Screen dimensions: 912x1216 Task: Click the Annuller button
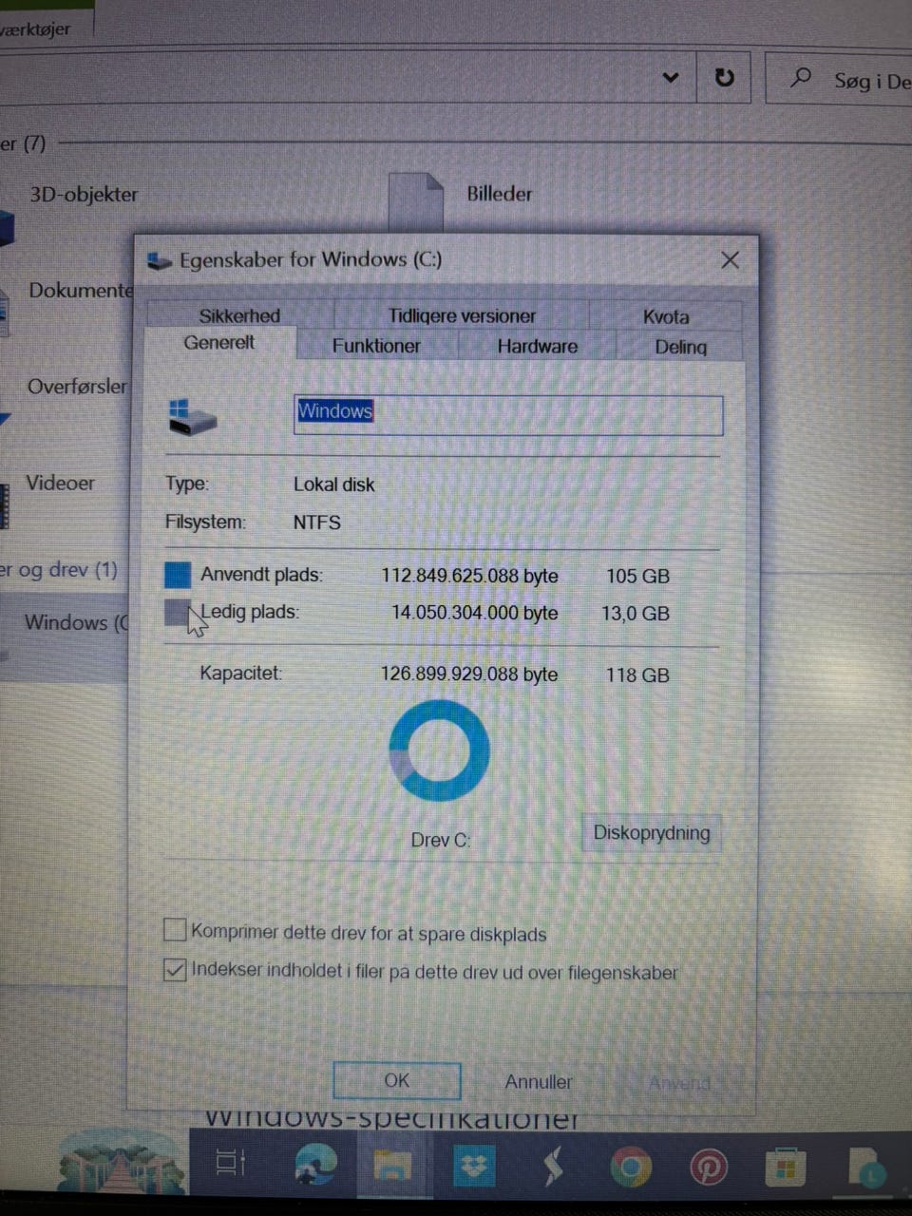[539, 1082]
